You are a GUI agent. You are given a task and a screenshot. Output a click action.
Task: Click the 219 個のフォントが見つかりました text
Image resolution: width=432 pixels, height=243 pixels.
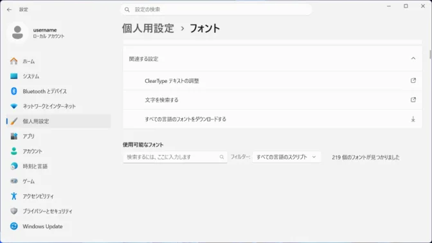(366, 157)
